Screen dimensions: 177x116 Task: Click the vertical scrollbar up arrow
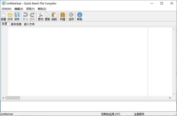[174, 29]
